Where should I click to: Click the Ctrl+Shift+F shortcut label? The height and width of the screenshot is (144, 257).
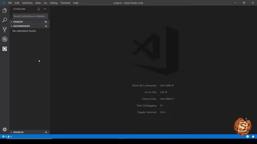pyautogui.click(x=167, y=99)
